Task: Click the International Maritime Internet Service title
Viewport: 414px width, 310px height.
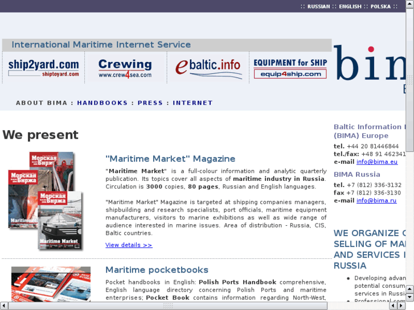Action: [x=101, y=44]
